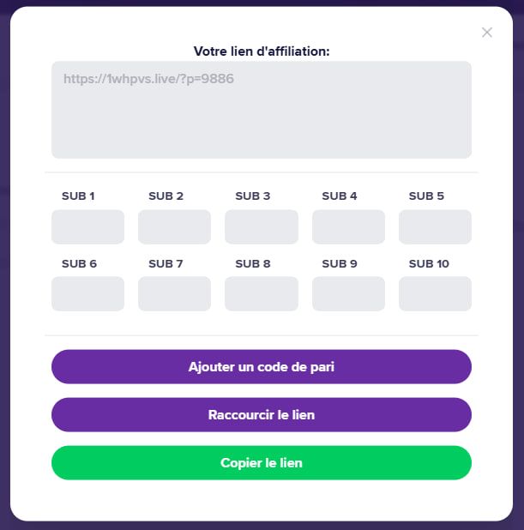Click the Votre lien d'affiliation heading
The width and height of the screenshot is (524, 530).
(262, 51)
